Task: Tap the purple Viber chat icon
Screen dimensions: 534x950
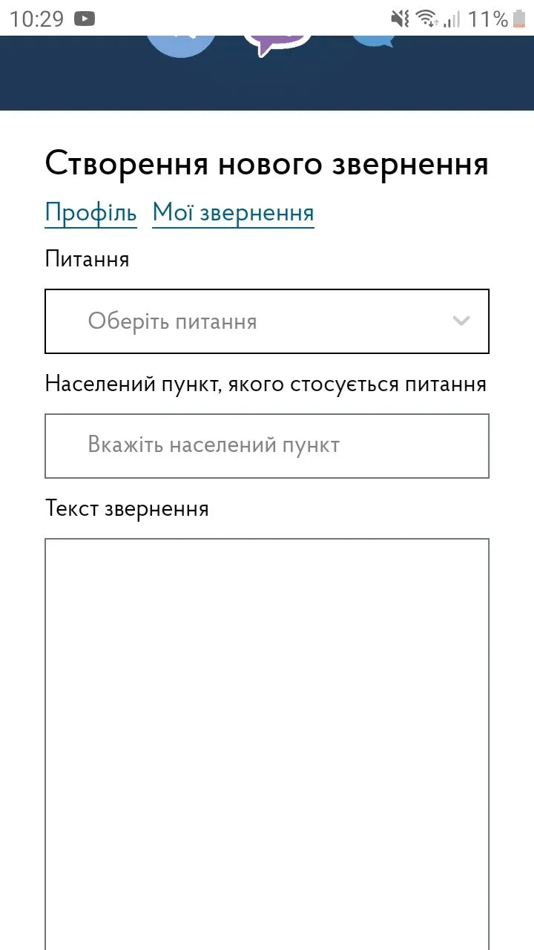Action: [x=276, y=43]
